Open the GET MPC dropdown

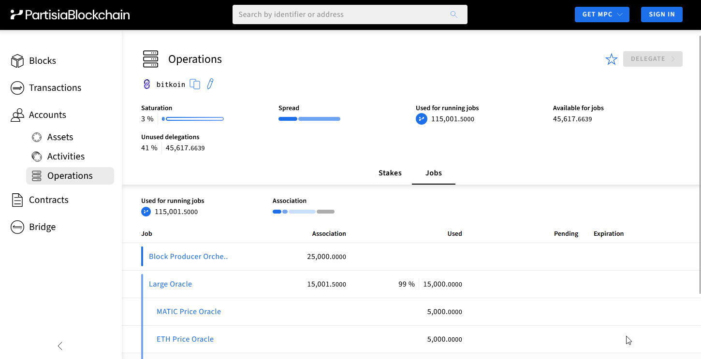[x=602, y=14]
